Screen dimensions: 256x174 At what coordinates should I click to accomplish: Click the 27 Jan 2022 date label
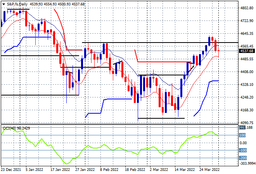pyautogui.click(x=85, y=170)
